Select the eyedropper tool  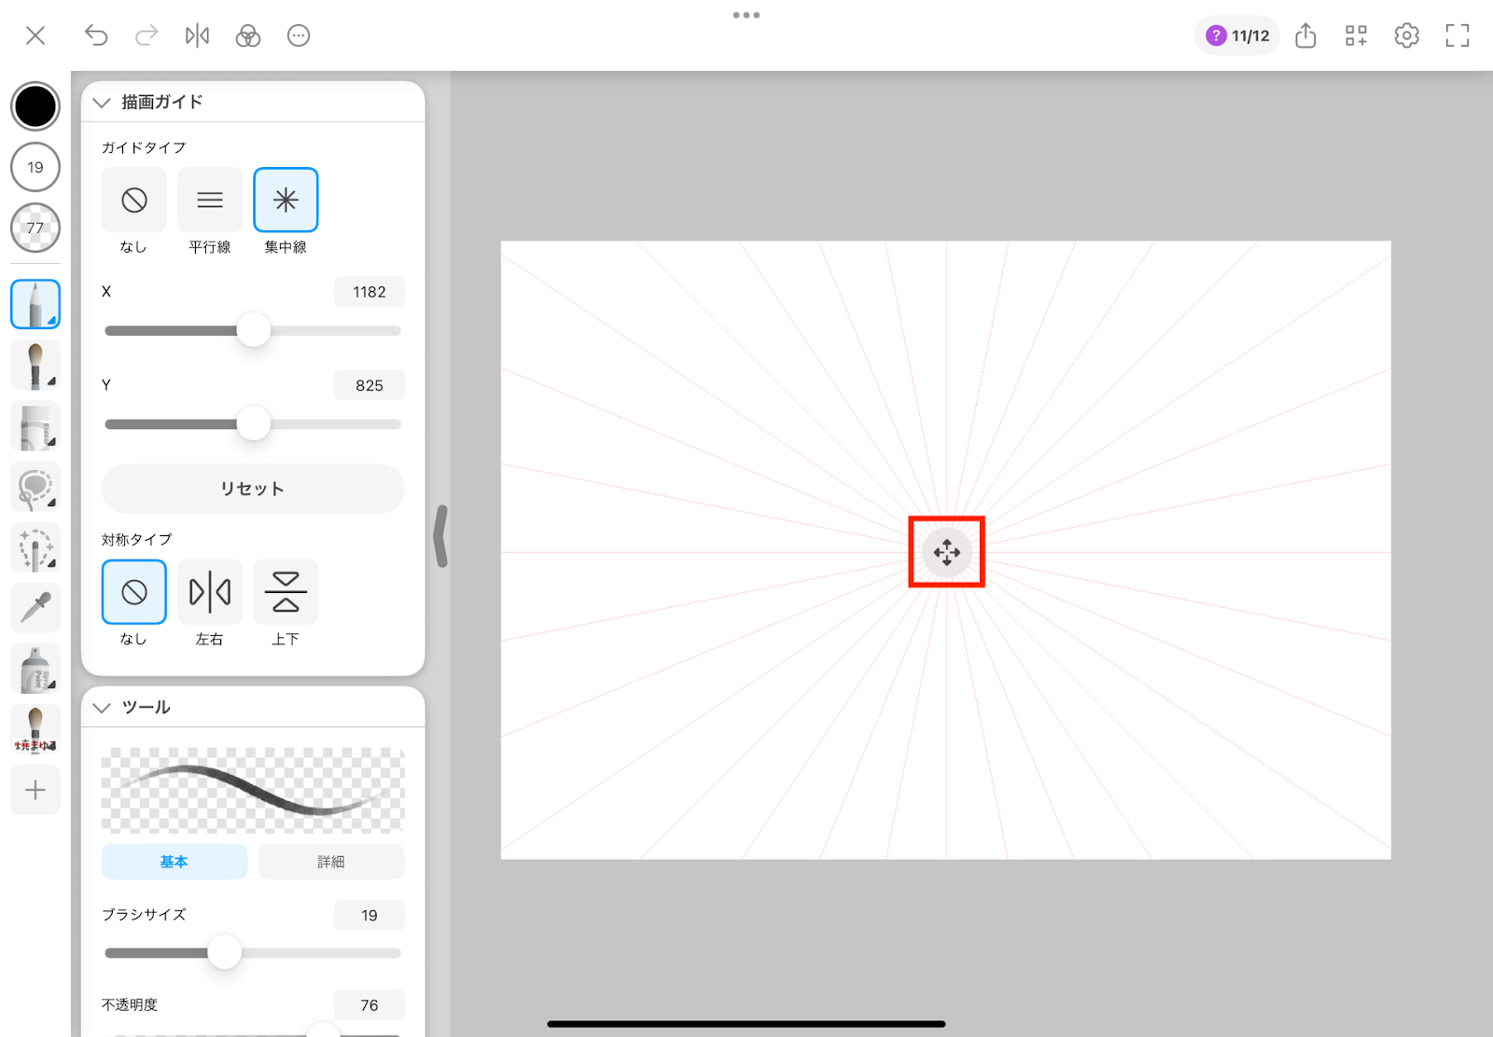pos(35,608)
